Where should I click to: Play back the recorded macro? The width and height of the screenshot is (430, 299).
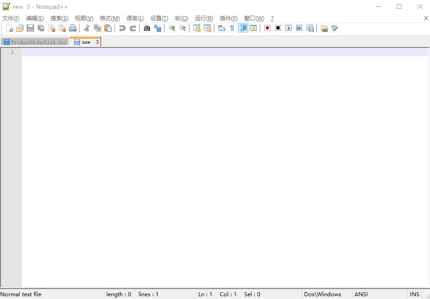[288, 28]
